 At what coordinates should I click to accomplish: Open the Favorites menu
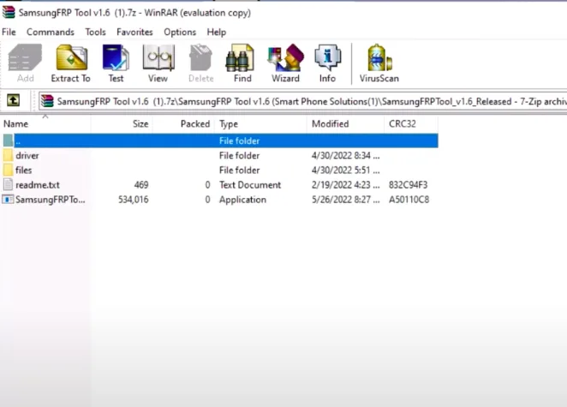click(x=134, y=32)
